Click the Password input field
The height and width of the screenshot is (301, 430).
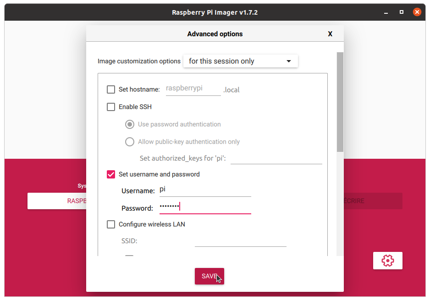(x=205, y=207)
